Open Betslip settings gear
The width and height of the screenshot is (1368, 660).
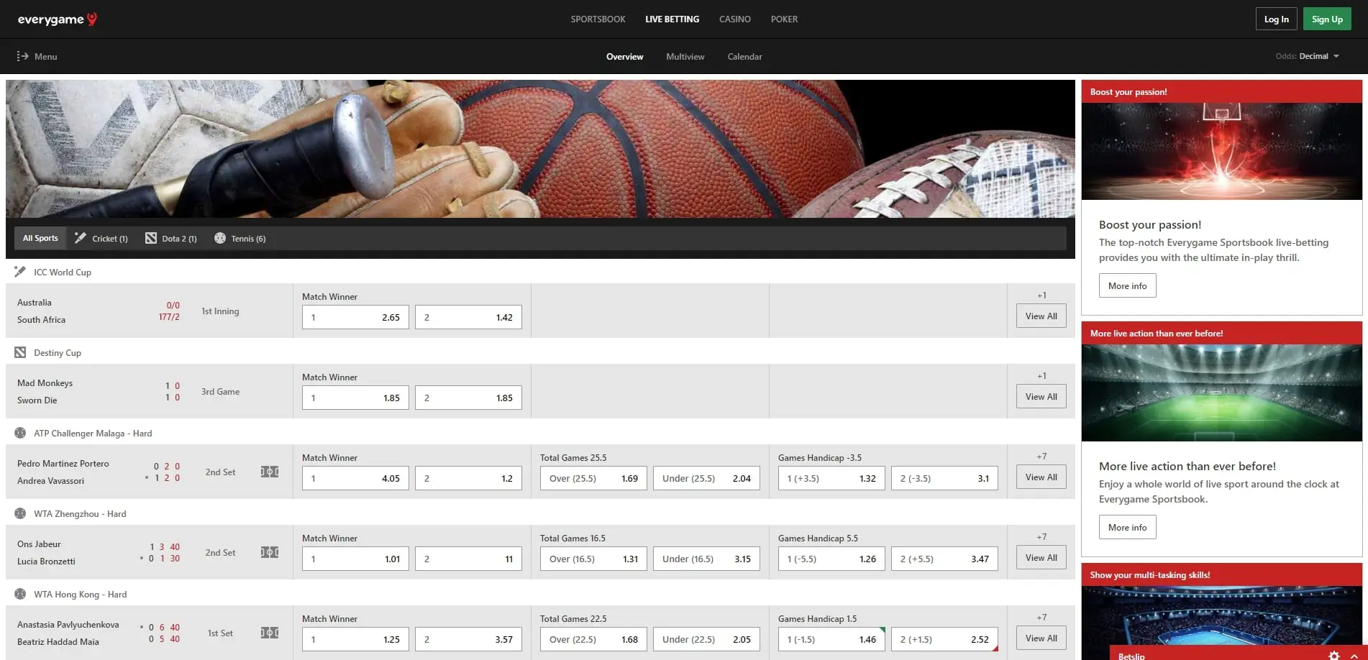(1334, 655)
